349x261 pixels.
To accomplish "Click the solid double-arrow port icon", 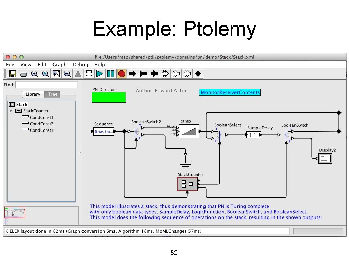I will [x=154, y=74].
